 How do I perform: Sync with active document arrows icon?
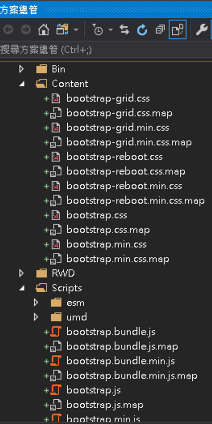pos(124,30)
